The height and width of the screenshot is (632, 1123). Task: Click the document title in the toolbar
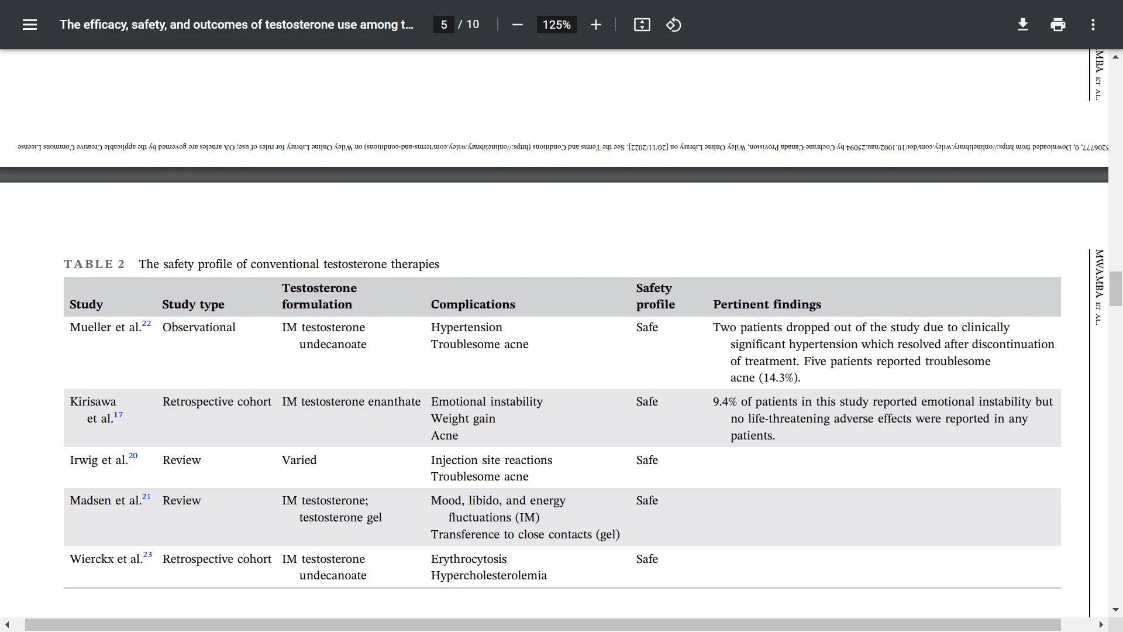point(236,25)
